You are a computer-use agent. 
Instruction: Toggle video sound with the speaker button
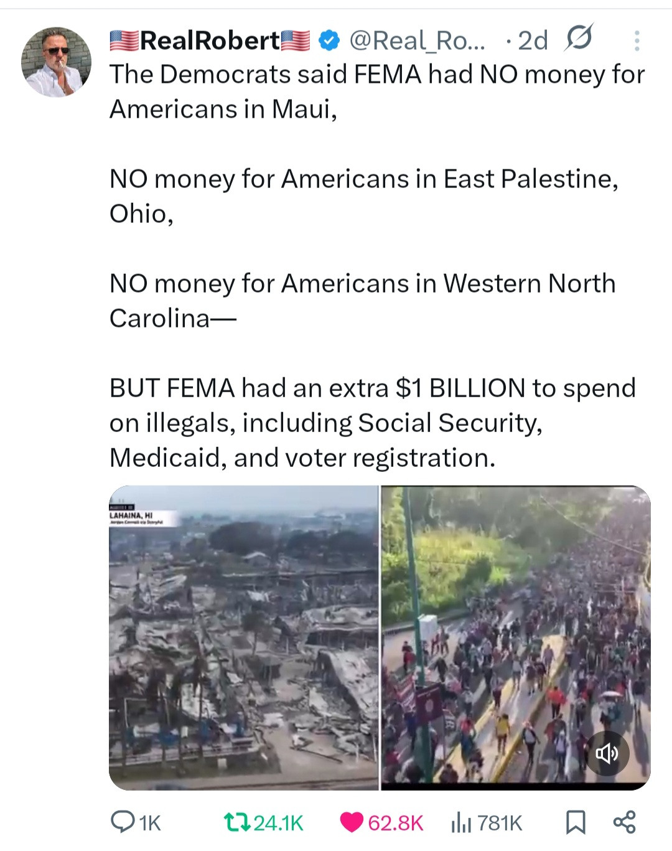pos(607,754)
